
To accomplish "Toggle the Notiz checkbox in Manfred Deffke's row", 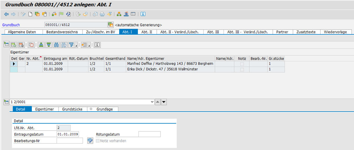I will (241, 64).
